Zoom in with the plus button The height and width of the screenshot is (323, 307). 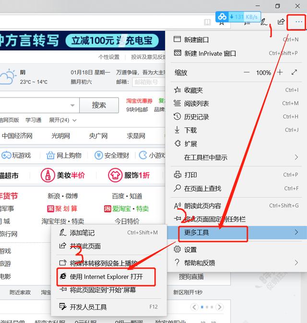280,72
